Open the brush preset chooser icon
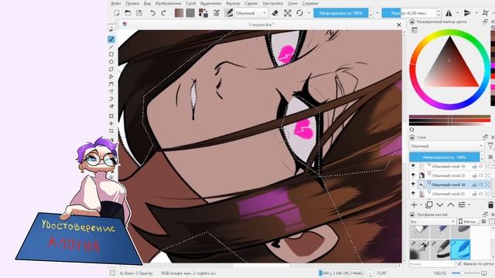495x278 pixels. pos(229,13)
